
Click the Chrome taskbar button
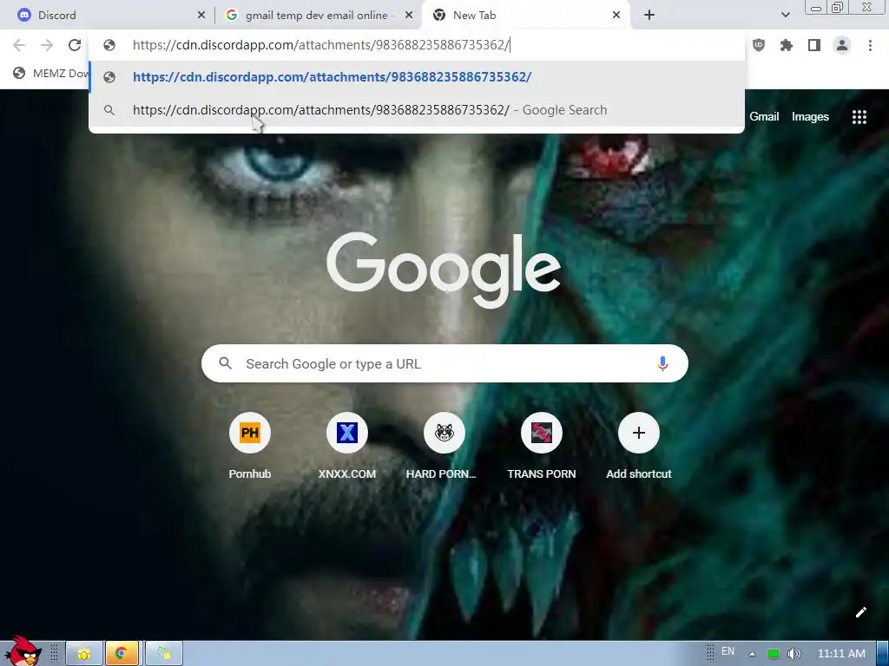(122, 654)
